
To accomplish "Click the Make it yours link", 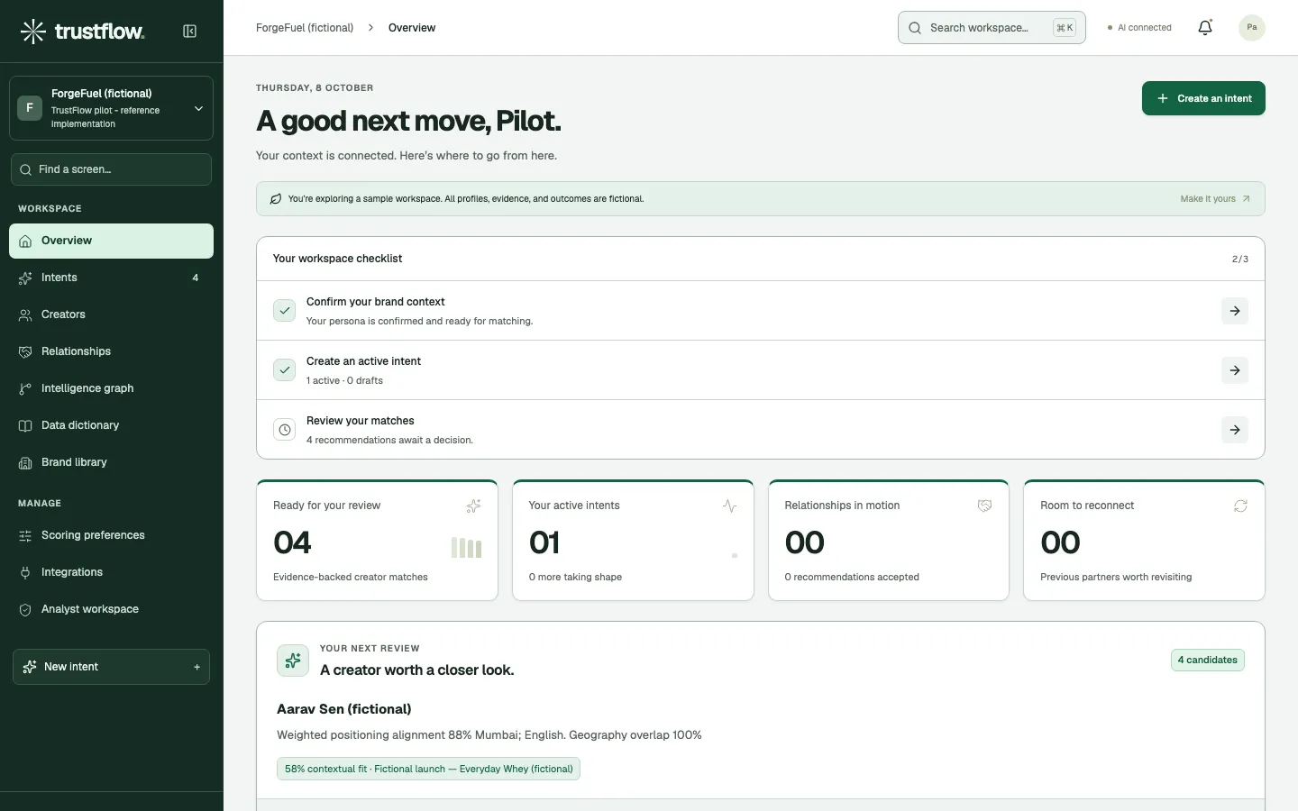I will point(1215,199).
